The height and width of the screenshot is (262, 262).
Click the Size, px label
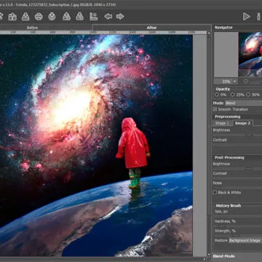(x=221, y=212)
